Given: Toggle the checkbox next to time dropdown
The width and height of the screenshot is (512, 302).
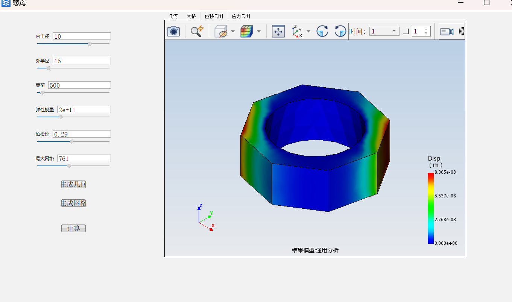Looking at the screenshot, I should pos(406,32).
